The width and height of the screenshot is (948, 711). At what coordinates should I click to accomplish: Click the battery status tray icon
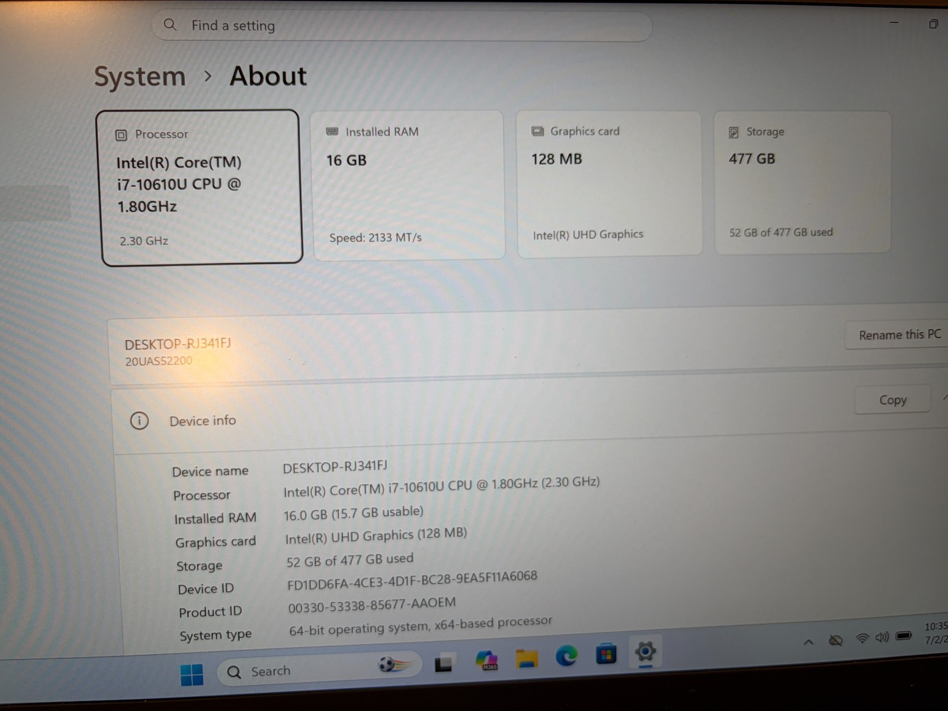pos(904,636)
